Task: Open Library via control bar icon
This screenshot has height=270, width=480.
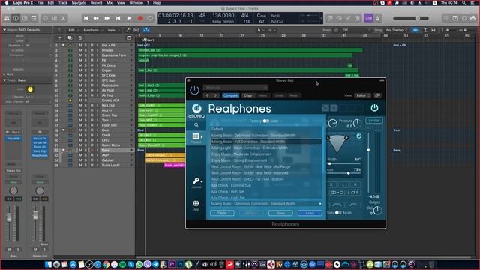Action: [x=7, y=18]
